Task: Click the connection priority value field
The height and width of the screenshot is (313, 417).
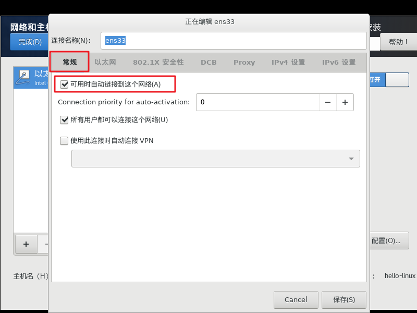Action: coord(257,102)
